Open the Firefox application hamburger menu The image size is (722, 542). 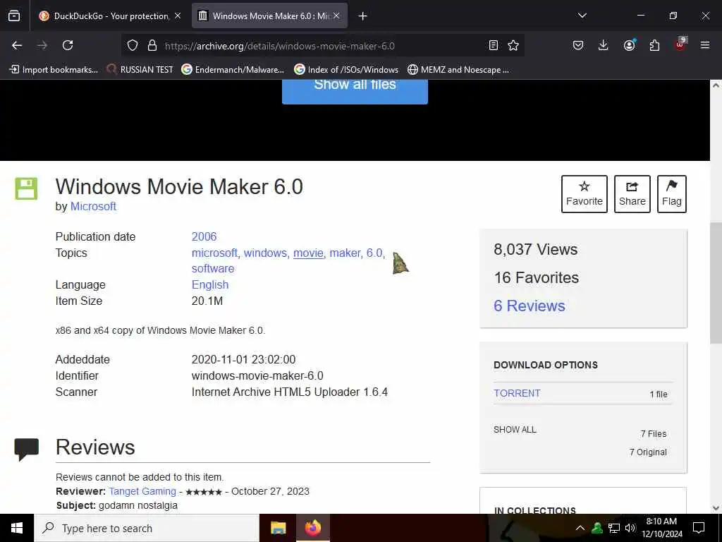pyautogui.click(x=705, y=45)
